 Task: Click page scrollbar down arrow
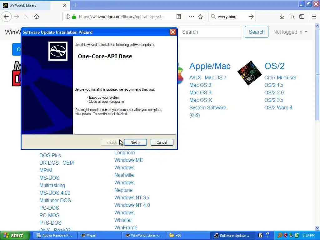(317, 228)
